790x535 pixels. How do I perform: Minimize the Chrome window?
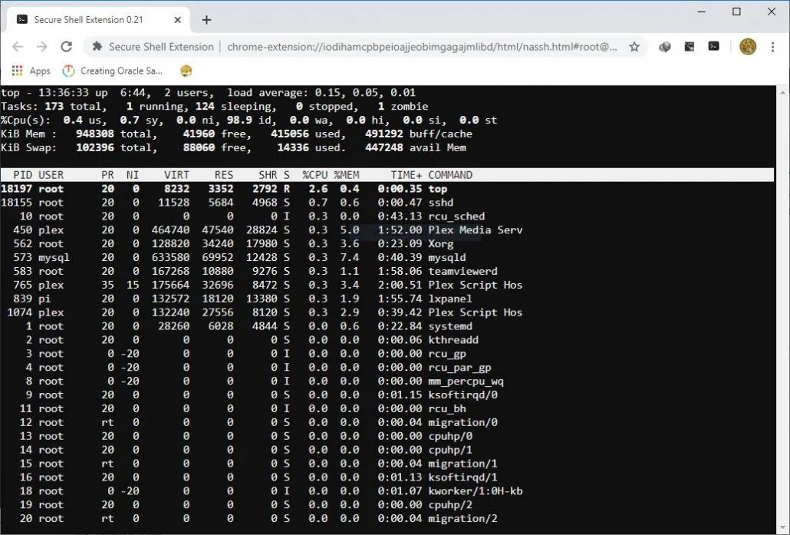(702, 12)
